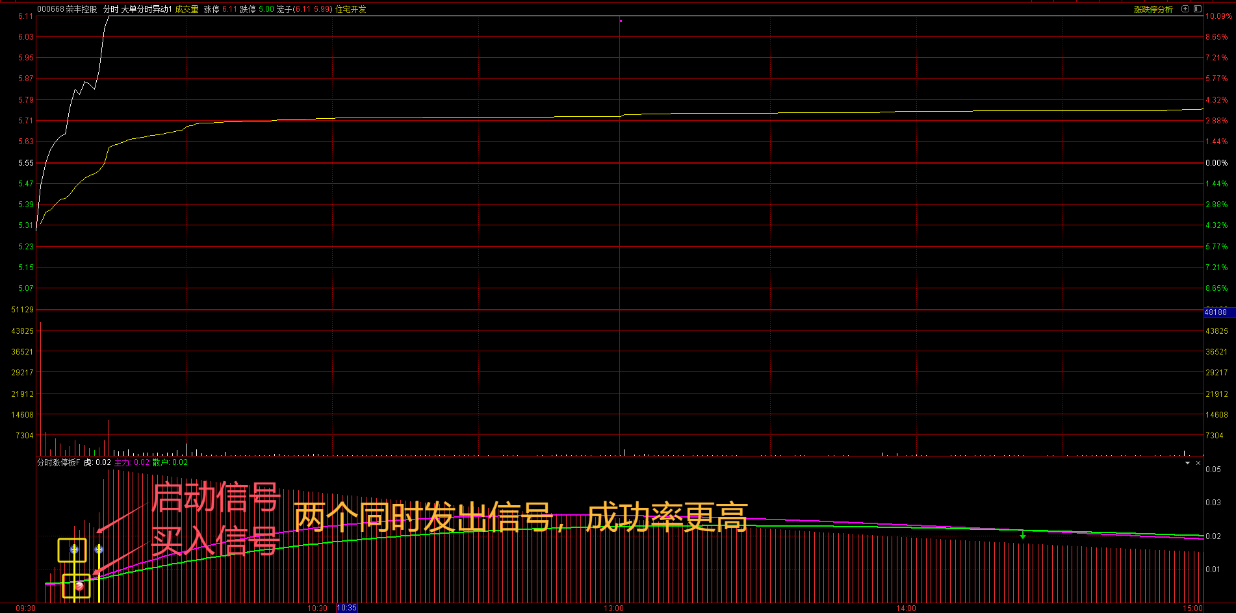Click the 0.03 indicator axis label

[x=1213, y=503]
